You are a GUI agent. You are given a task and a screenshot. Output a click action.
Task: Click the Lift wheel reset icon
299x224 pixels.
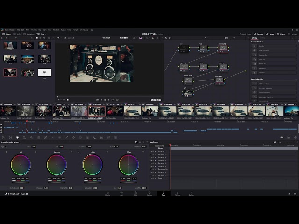[36, 152]
